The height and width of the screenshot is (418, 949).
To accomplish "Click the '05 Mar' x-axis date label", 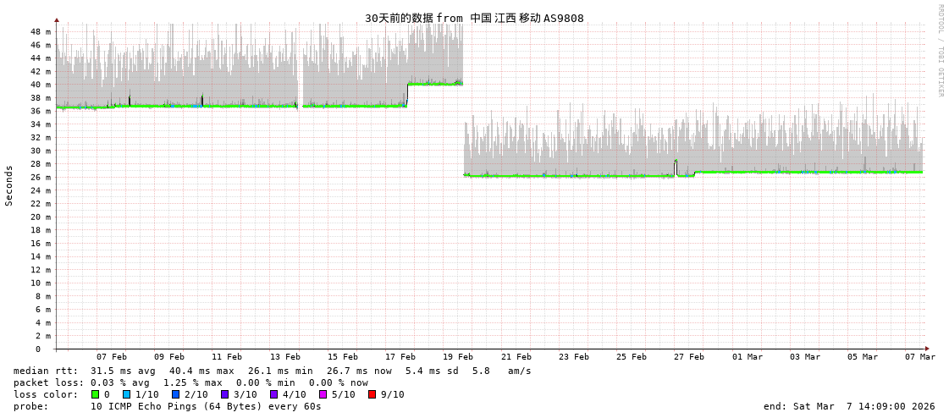I will (x=863, y=357).
